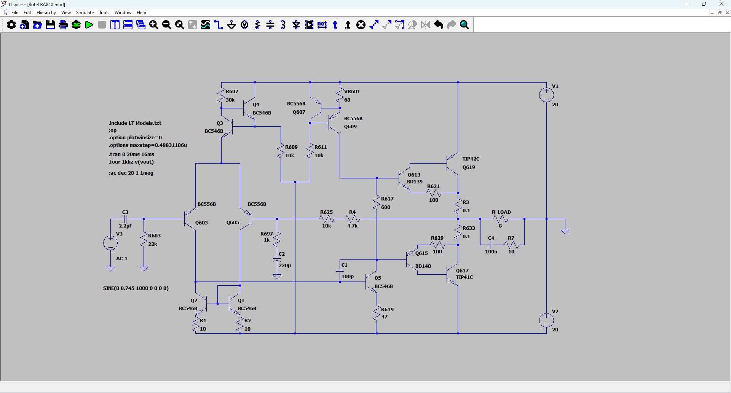The width and height of the screenshot is (731, 393).
Task: Click the VR601 label
Action: point(352,91)
